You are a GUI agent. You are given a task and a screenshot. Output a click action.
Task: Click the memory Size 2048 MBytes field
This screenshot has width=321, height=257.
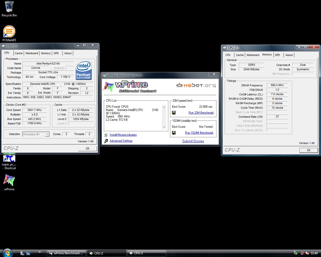click(x=251, y=69)
